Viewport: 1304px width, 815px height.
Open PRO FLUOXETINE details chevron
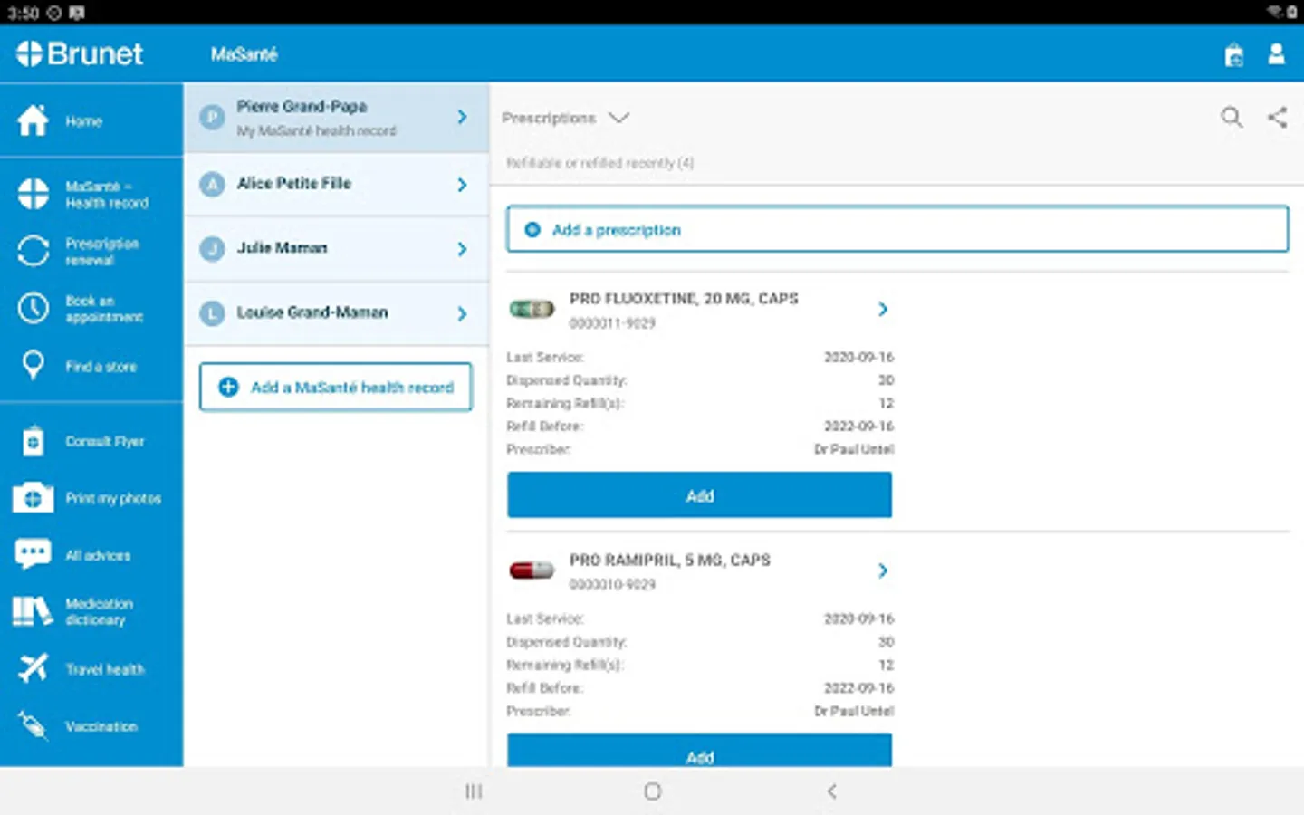tap(884, 310)
